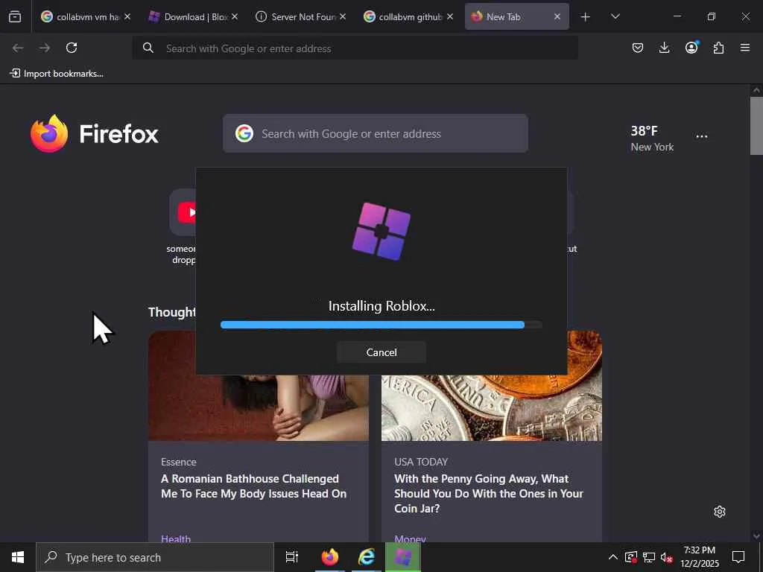Open 'A Romanian Bathhouse Challenged Me' headline
The height and width of the screenshot is (572, 763).
pyautogui.click(x=253, y=486)
